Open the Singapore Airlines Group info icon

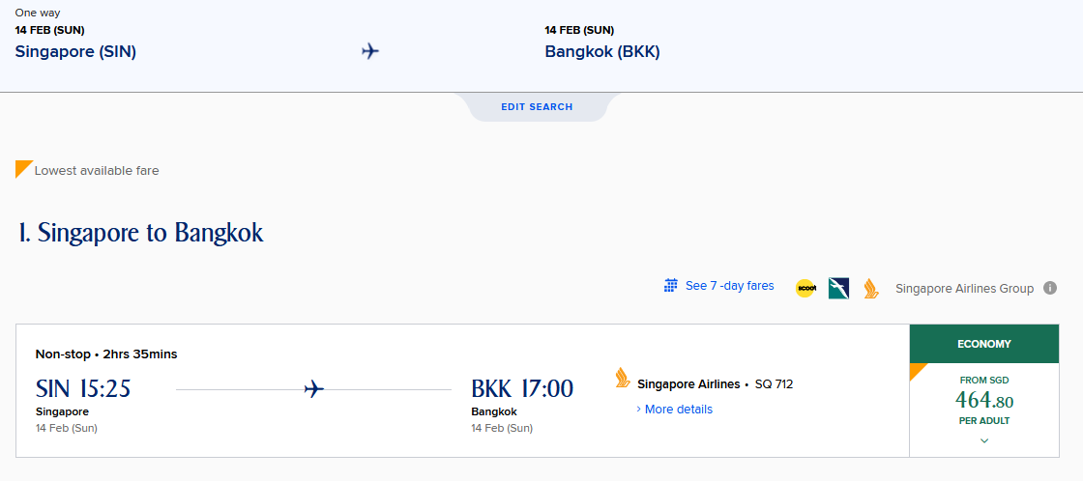(1050, 288)
